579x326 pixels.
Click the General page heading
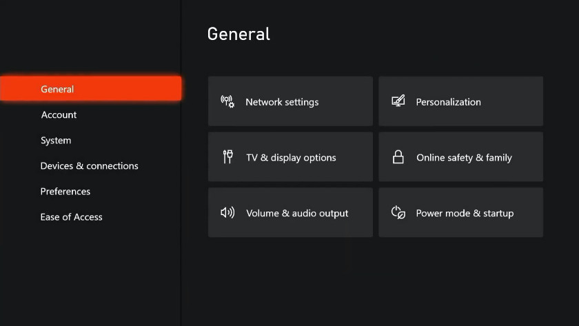[x=238, y=34]
